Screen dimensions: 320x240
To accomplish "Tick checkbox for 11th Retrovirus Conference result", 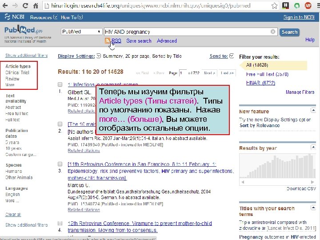I will pyautogui.click(x=60, y=164).
